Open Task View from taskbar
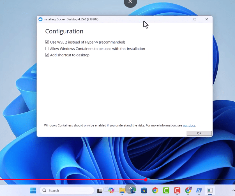The height and width of the screenshot is (196, 235). [x=100, y=190]
